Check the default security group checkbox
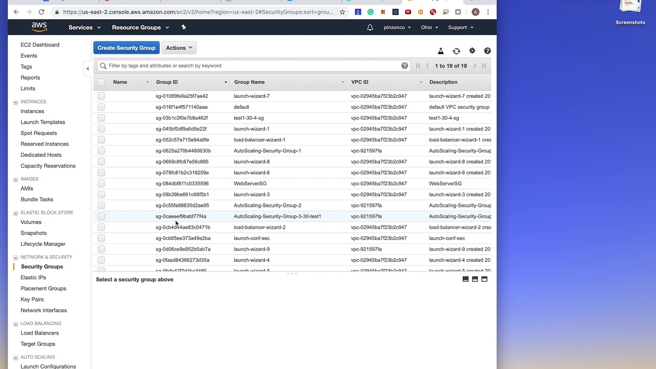 click(101, 107)
